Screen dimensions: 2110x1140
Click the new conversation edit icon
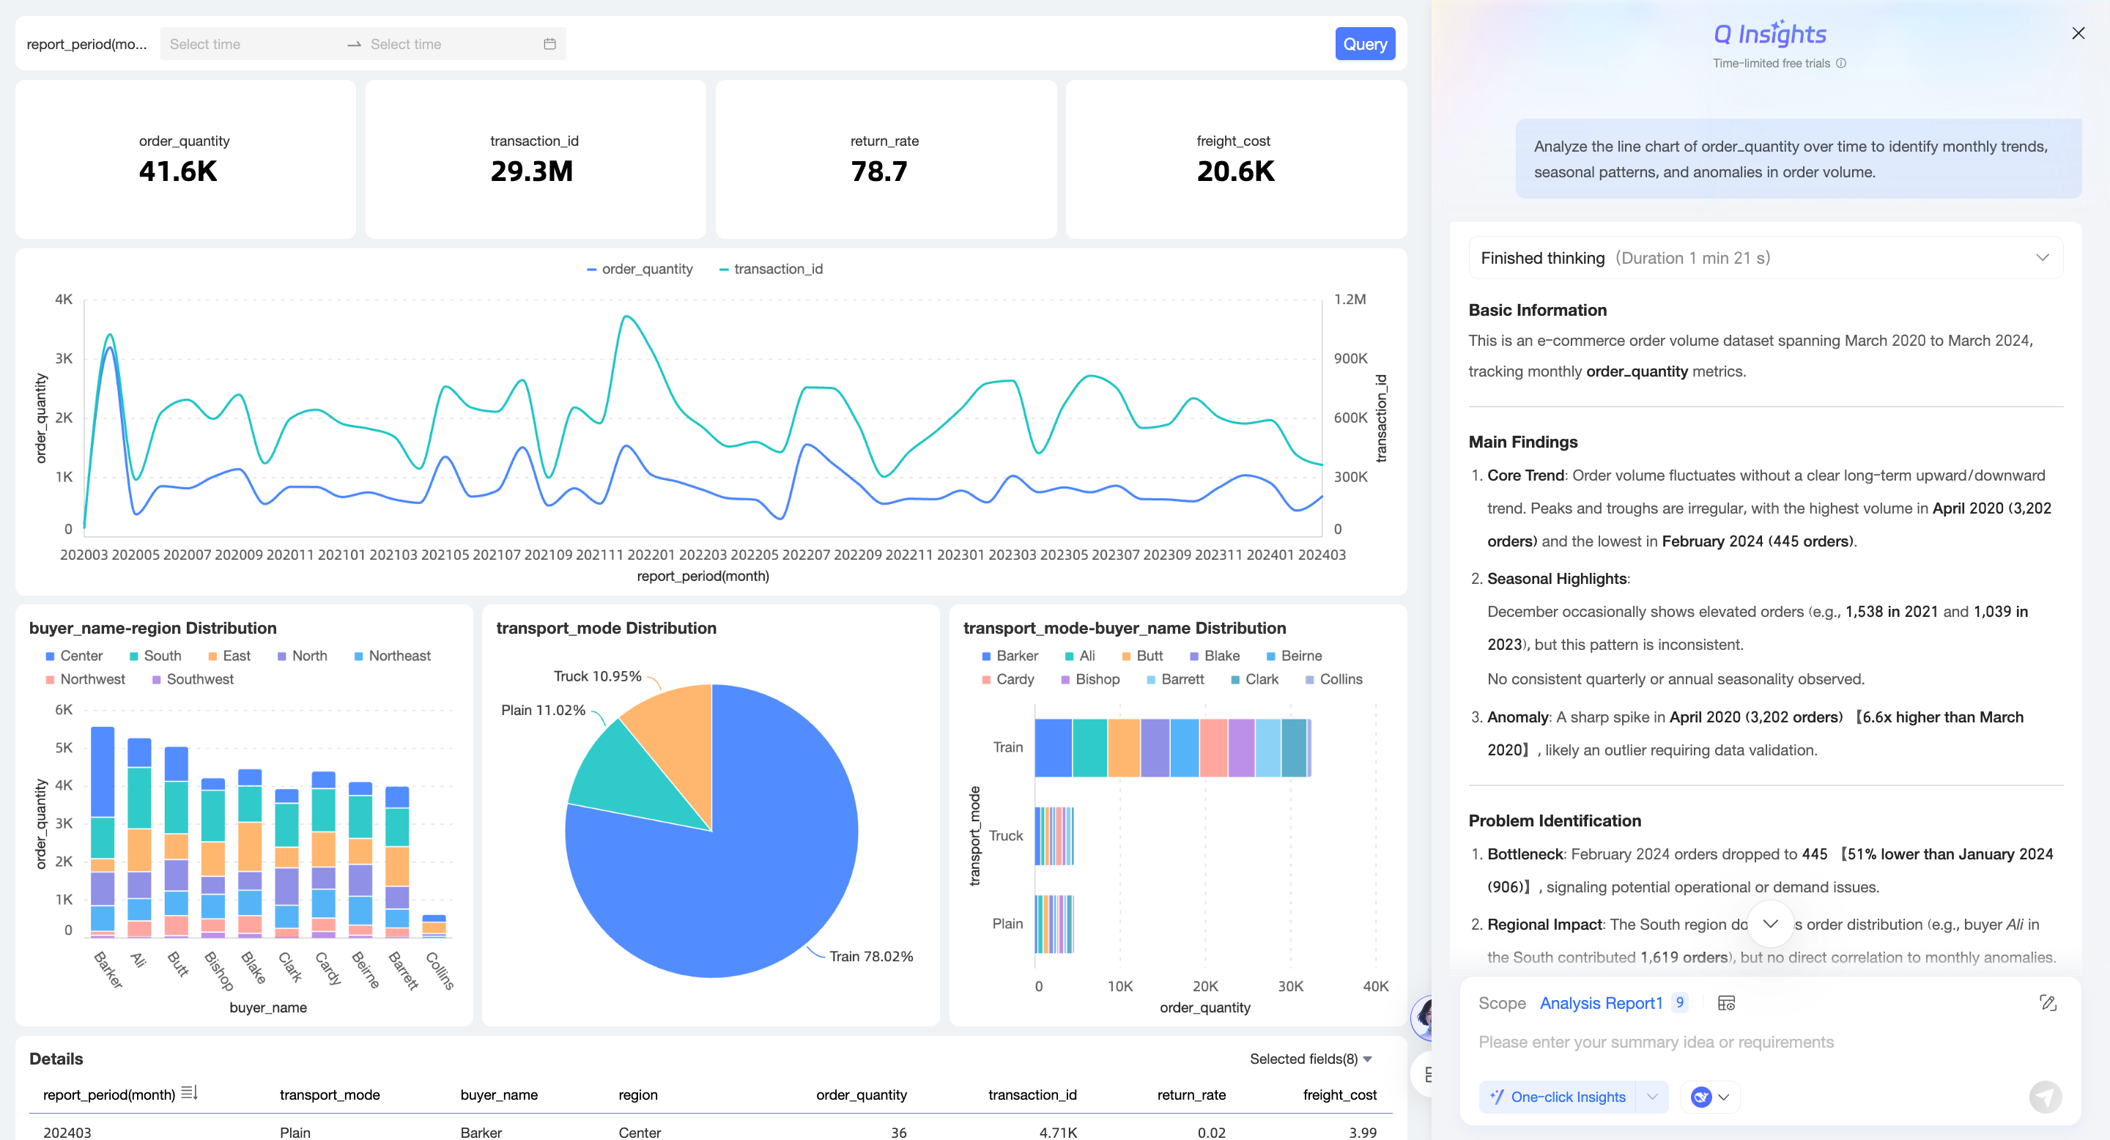[x=2047, y=1003]
